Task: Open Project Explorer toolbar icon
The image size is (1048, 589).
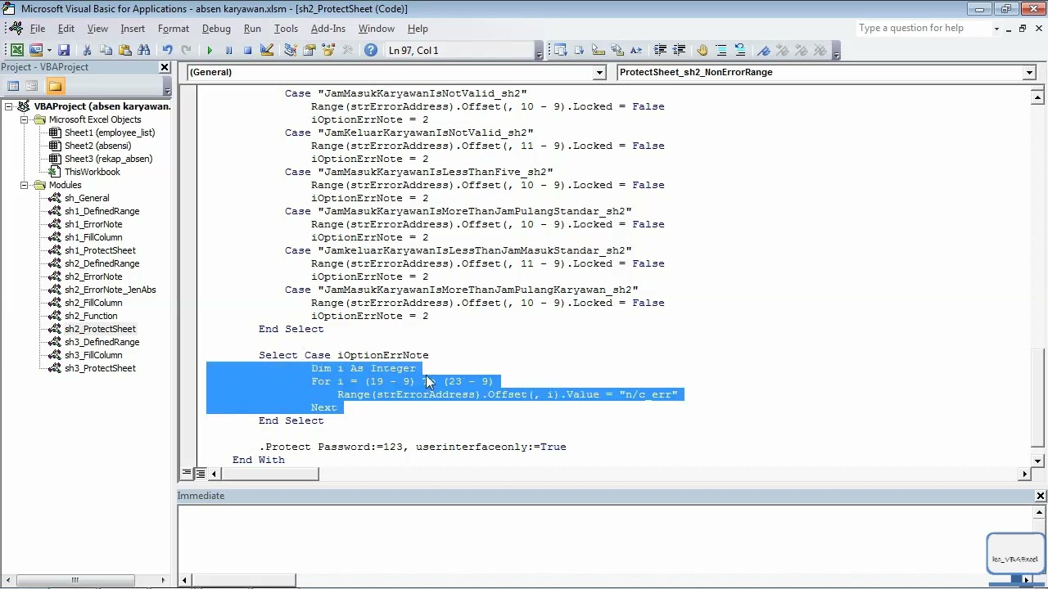Action: (290, 50)
